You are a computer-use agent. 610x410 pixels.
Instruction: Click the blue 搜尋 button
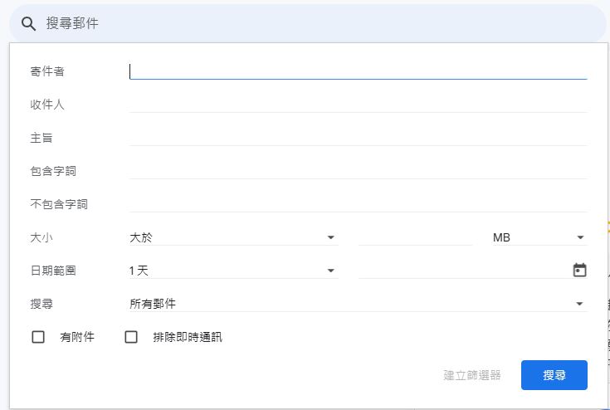pyautogui.click(x=554, y=375)
